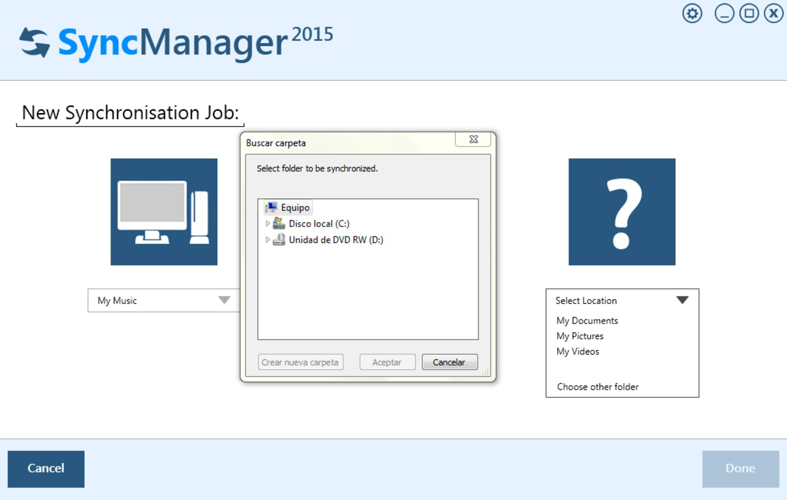
Task: Click the question mark destination icon
Action: tap(621, 211)
